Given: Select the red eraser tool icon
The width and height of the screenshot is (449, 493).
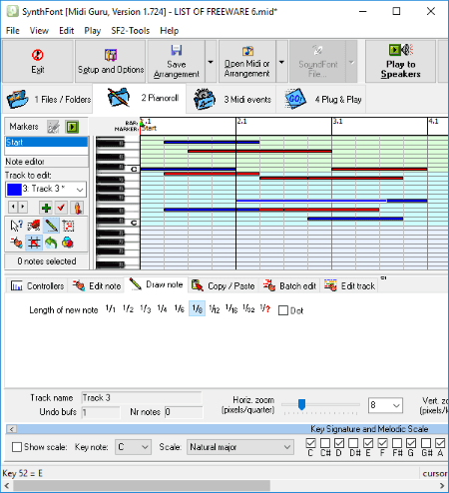Looking at the screenshot, I should click(x=34, y=226).
